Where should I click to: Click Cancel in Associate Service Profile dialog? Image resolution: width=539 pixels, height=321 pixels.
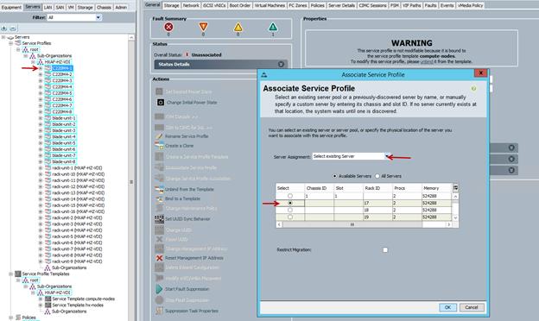[472, 307]
